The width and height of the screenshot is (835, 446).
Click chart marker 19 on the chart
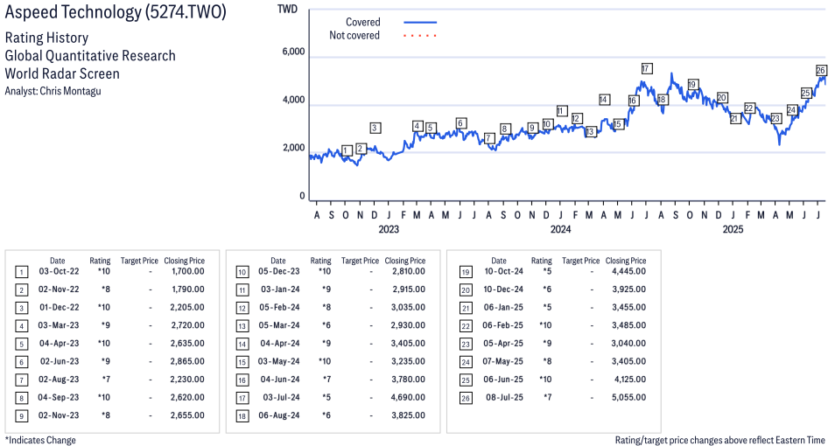point(692,85)
